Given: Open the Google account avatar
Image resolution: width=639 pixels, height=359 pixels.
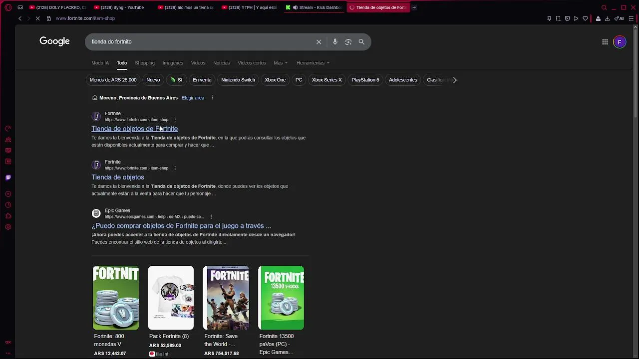Looking at the screenshot, I should tap(620, 42).
